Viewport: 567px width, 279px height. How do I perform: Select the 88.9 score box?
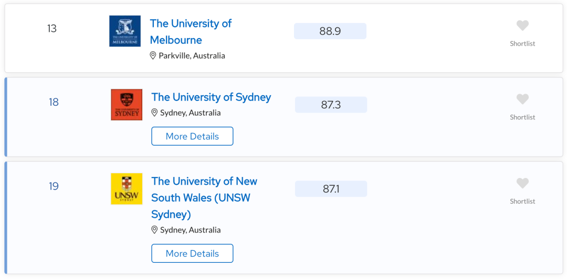point(330,31)
